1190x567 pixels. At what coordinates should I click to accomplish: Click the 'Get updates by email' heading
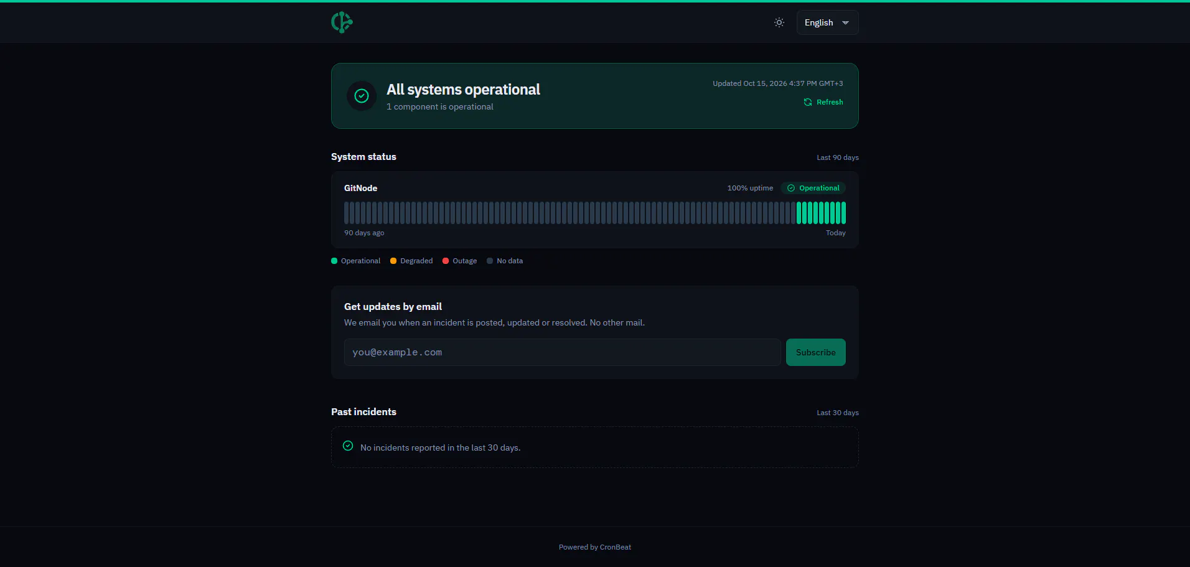(393, 307)
